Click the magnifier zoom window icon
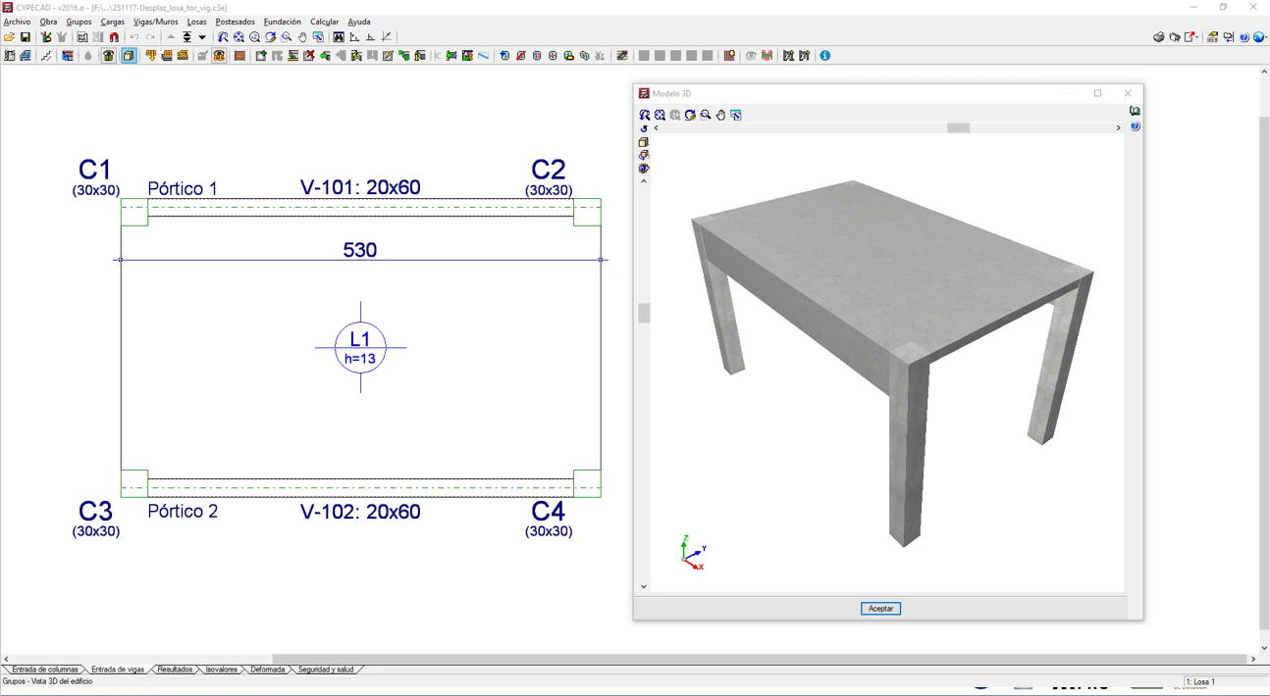Image resolution: width=1270 pixels, height=696 pixels. (287, 37)
